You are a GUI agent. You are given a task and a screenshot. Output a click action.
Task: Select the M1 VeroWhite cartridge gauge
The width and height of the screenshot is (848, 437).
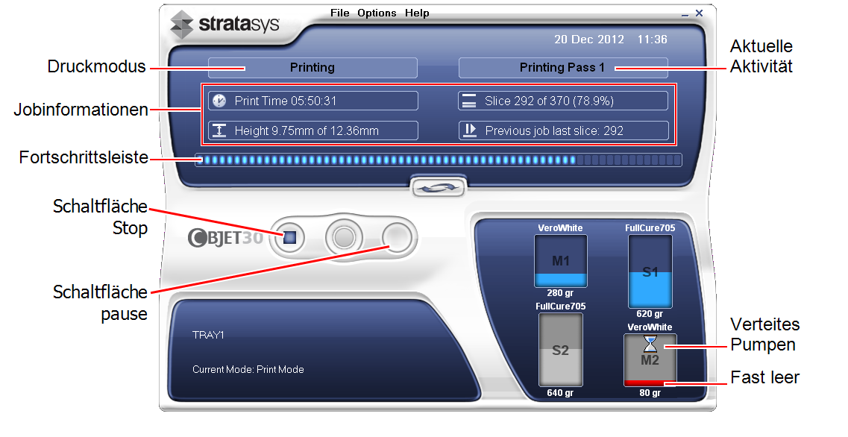click(560, 261)
